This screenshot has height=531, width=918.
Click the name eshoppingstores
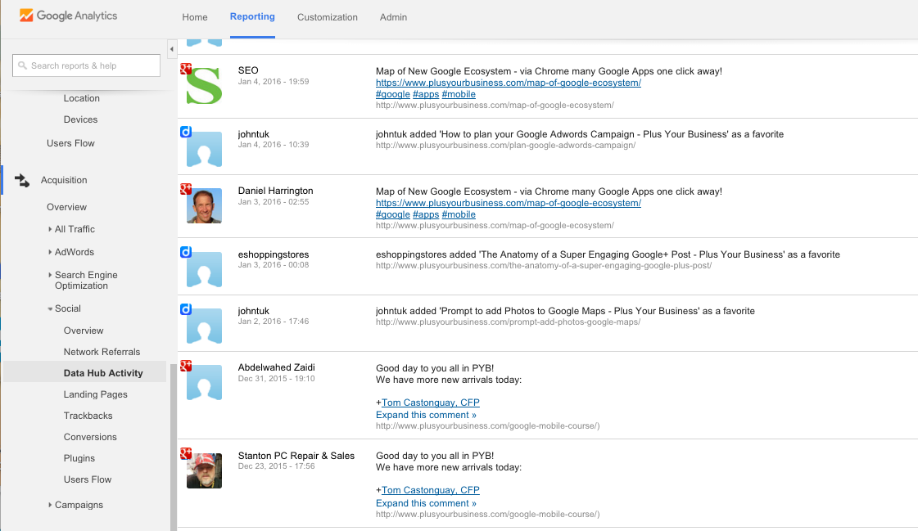274,254
